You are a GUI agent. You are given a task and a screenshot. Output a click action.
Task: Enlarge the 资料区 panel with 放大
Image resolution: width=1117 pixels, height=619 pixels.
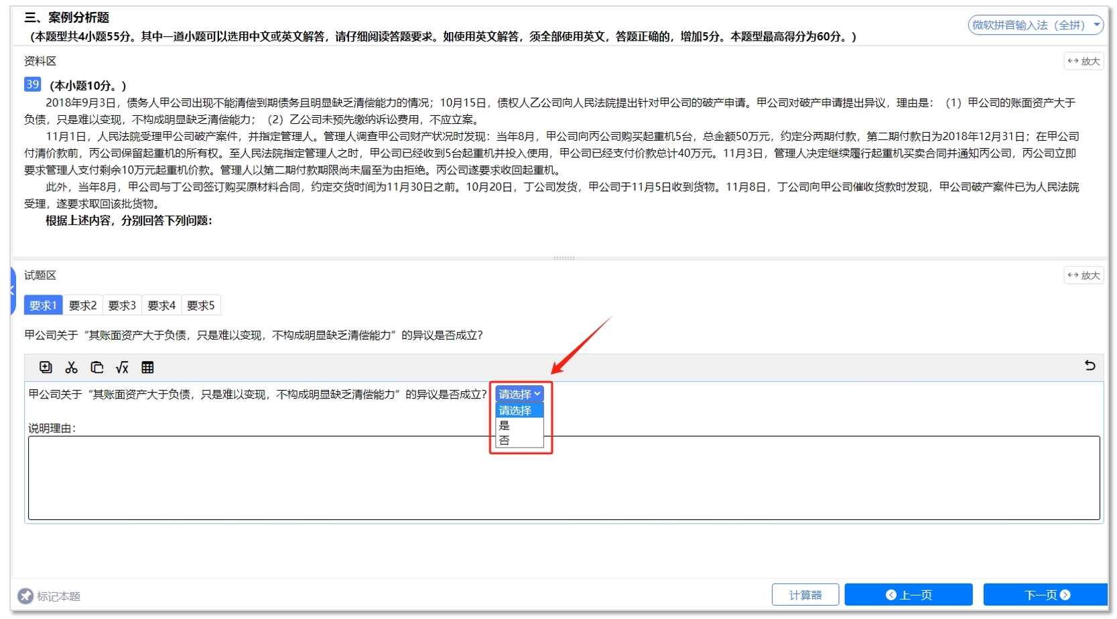click(1083, 62)
